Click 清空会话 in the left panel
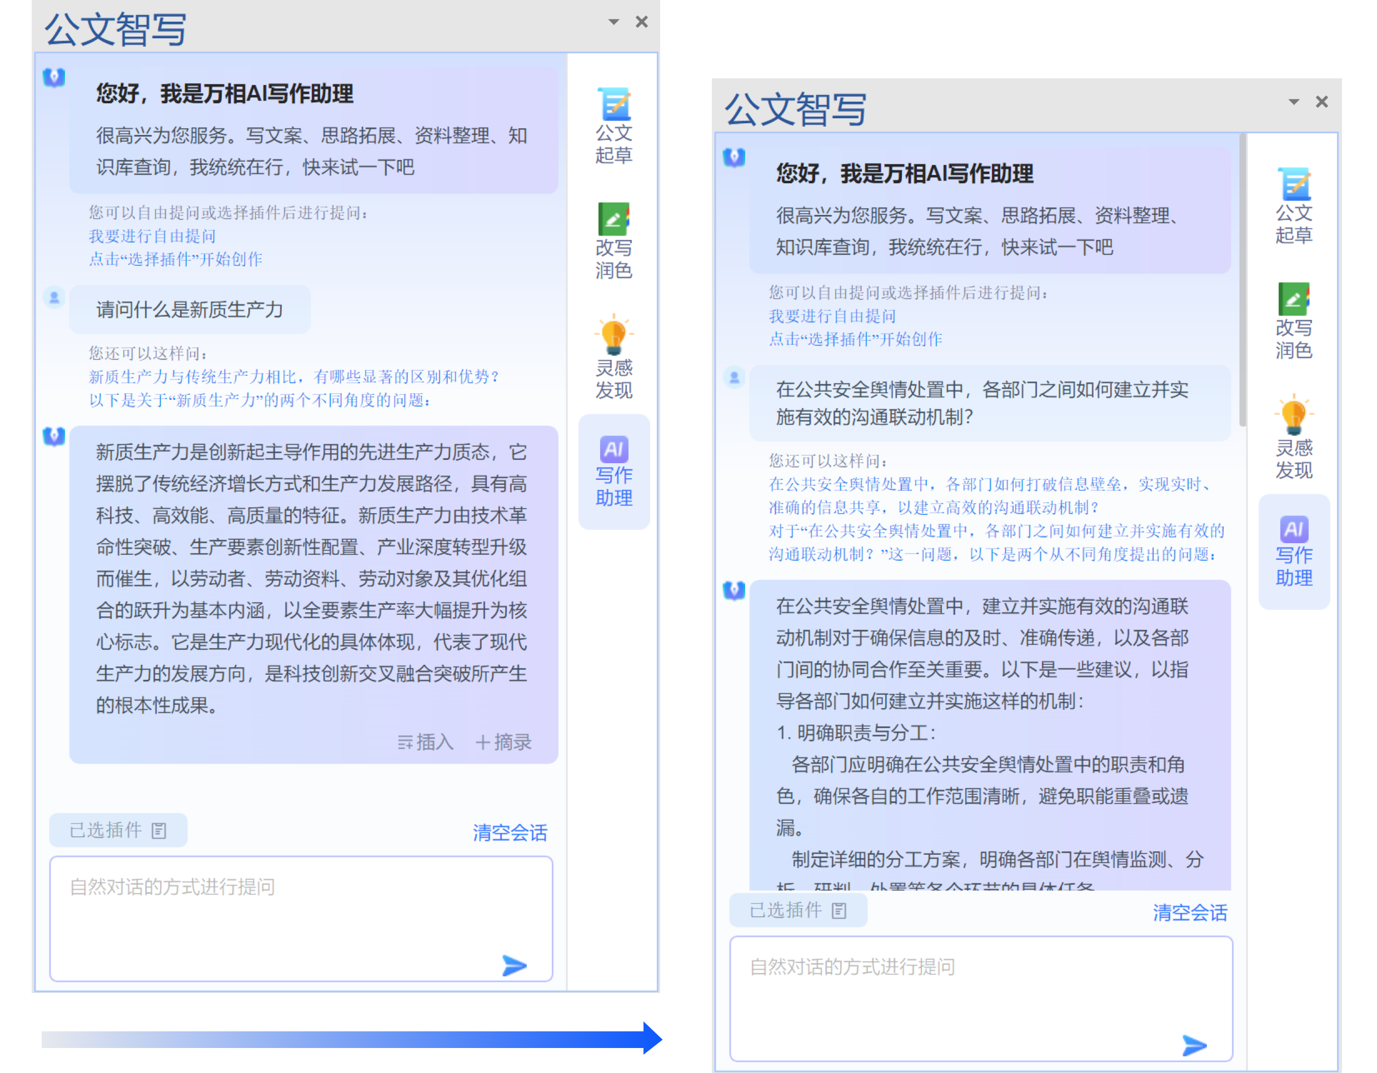Screen dimensions: 1377x1073 pyautogui.click(x=510, y=833)
